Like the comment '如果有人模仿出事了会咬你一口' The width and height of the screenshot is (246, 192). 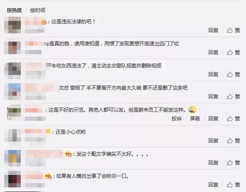point(233,185)
